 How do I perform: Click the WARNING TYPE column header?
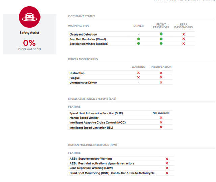point(79,26)
